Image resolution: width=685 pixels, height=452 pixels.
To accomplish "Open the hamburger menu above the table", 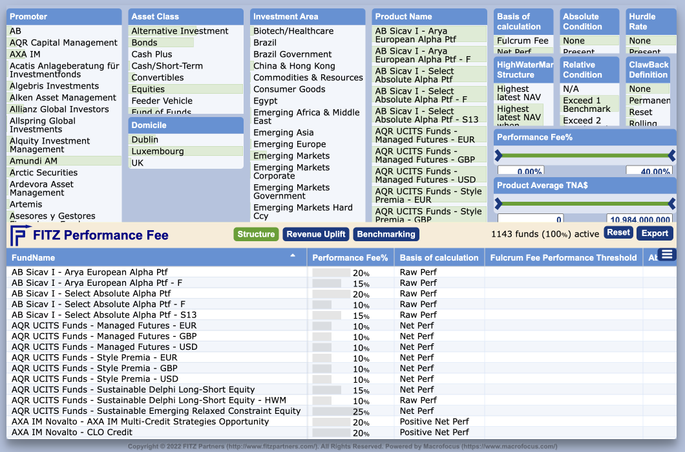I will pyautogui.click(x=667, y=255).
